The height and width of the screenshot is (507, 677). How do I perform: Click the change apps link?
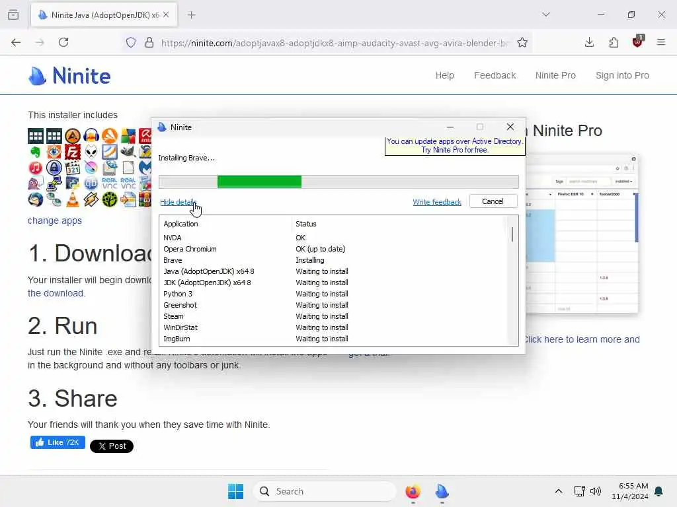click(x=55, y=220)
